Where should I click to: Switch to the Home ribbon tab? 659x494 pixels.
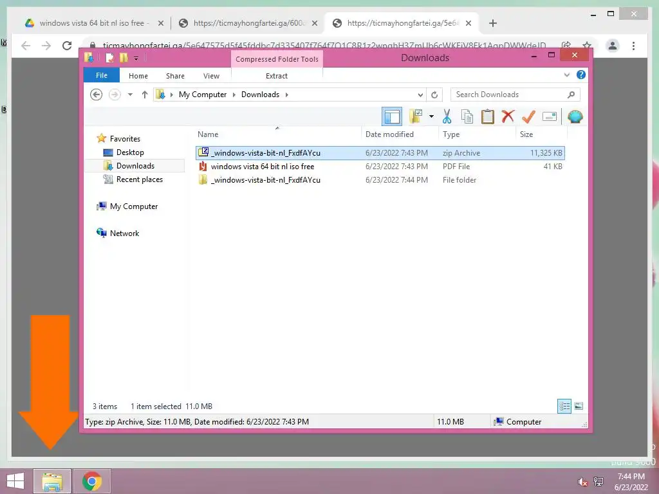(138, 76)
